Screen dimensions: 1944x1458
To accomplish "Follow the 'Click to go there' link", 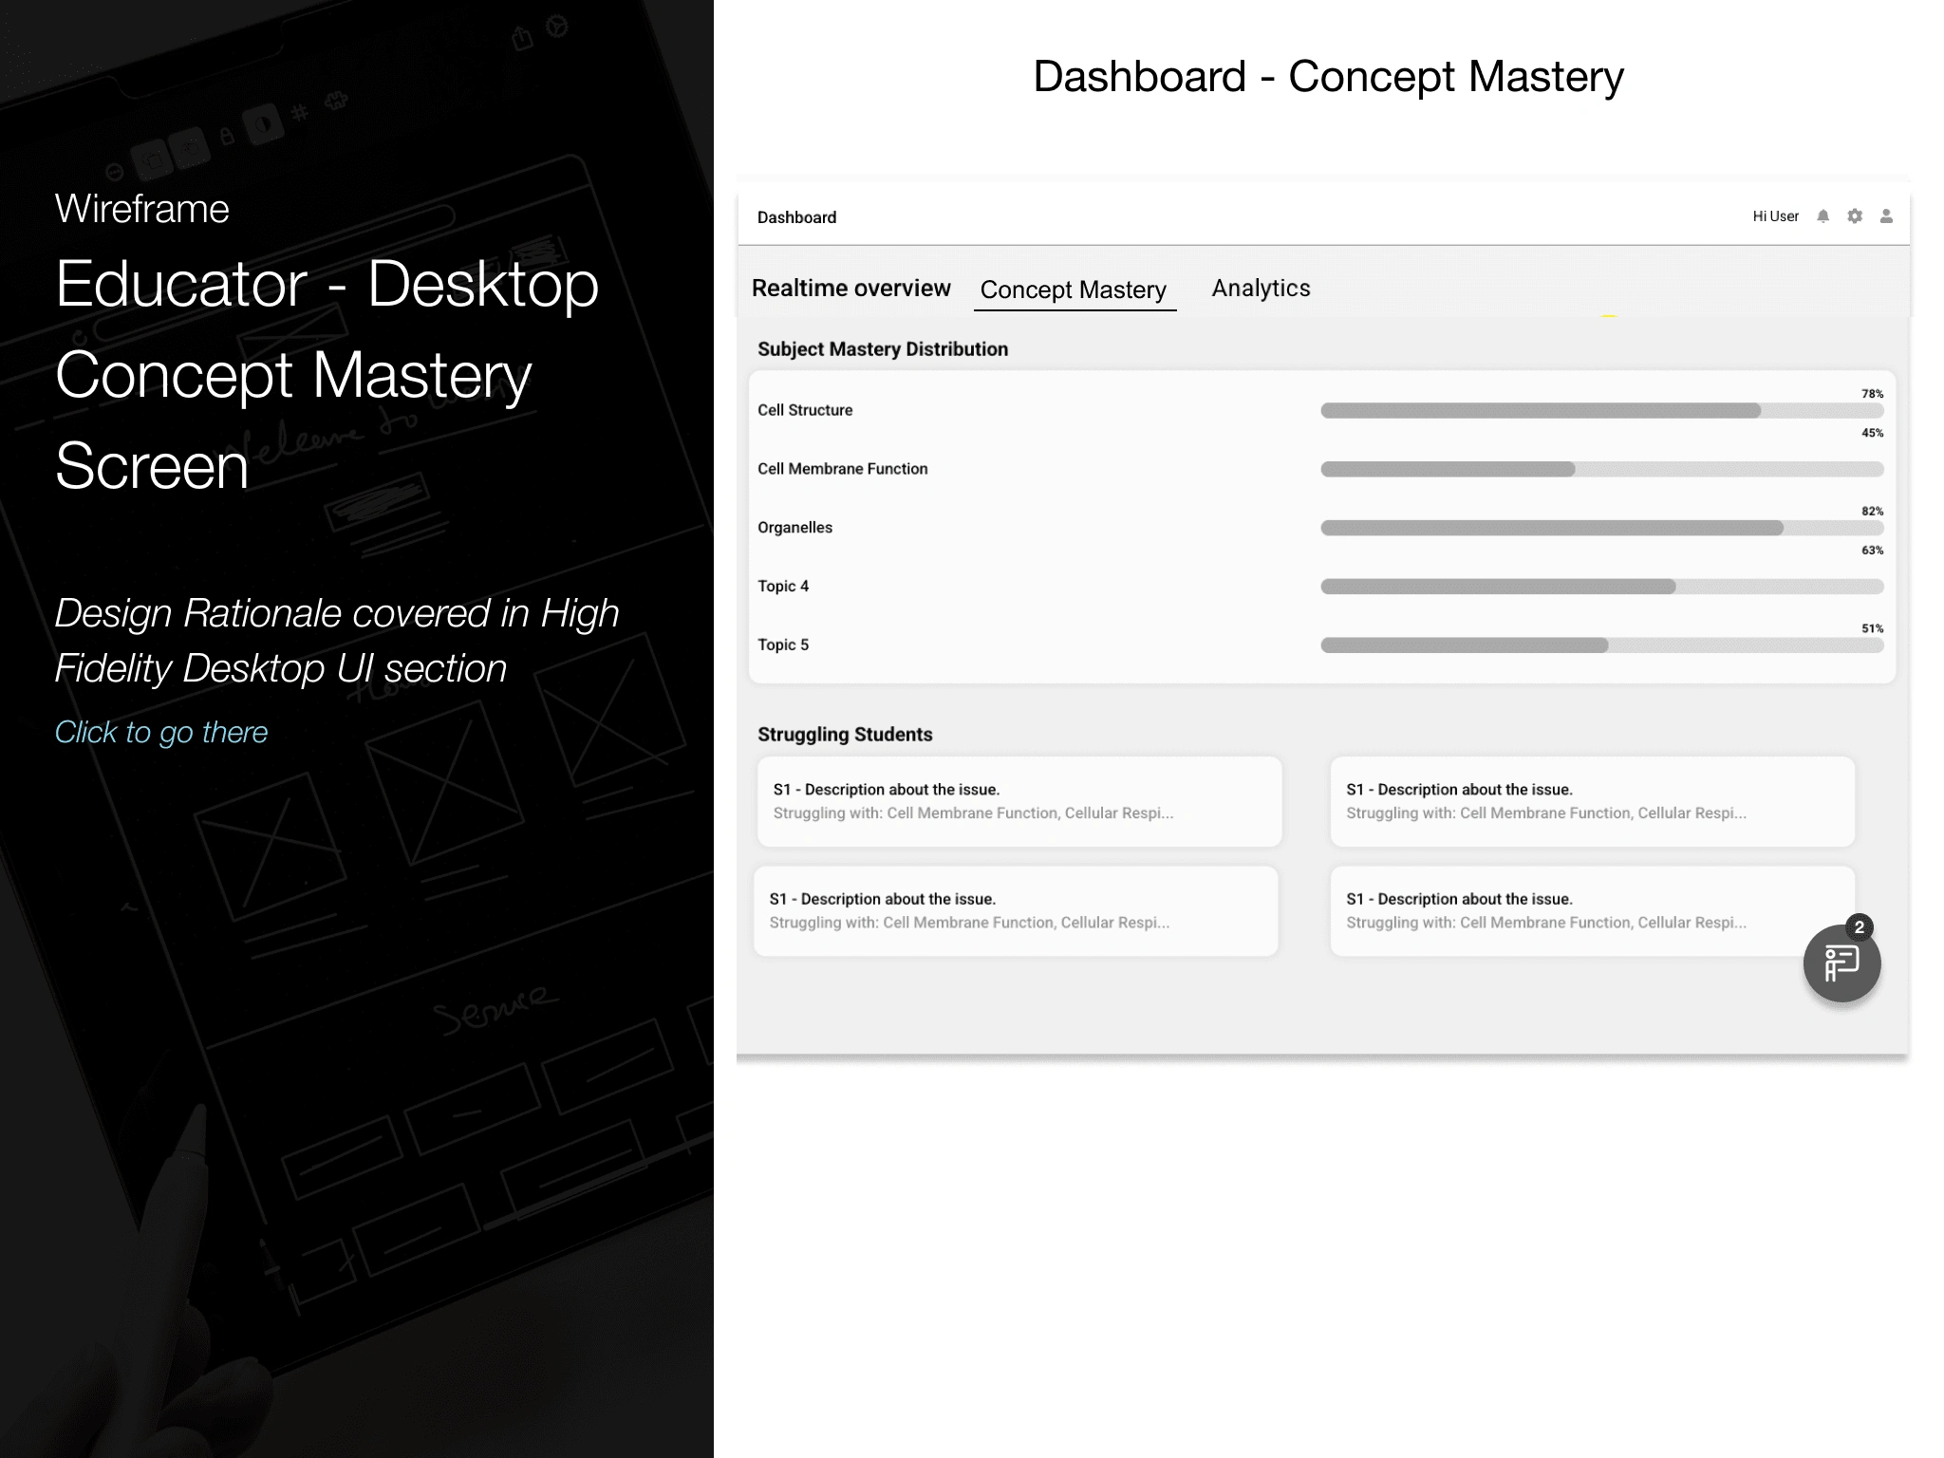I will (161, 732).
